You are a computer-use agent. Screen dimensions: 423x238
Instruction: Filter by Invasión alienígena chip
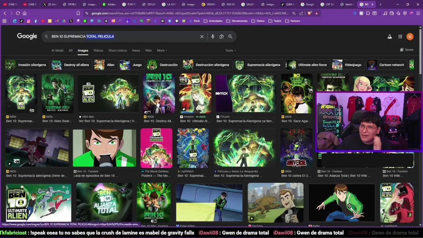[x=27, y=65]
